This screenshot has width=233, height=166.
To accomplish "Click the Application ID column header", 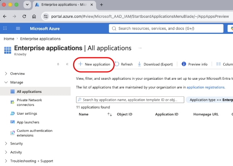I will (167, 114).
